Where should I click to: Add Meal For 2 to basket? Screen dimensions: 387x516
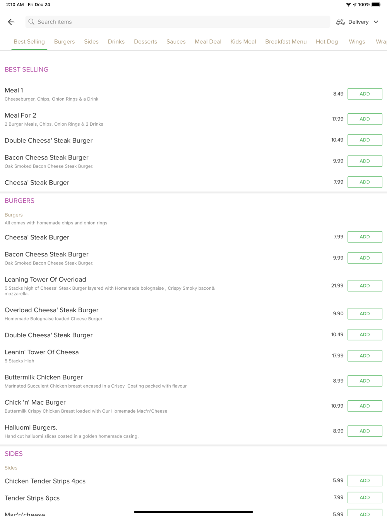tap(365, 119)
